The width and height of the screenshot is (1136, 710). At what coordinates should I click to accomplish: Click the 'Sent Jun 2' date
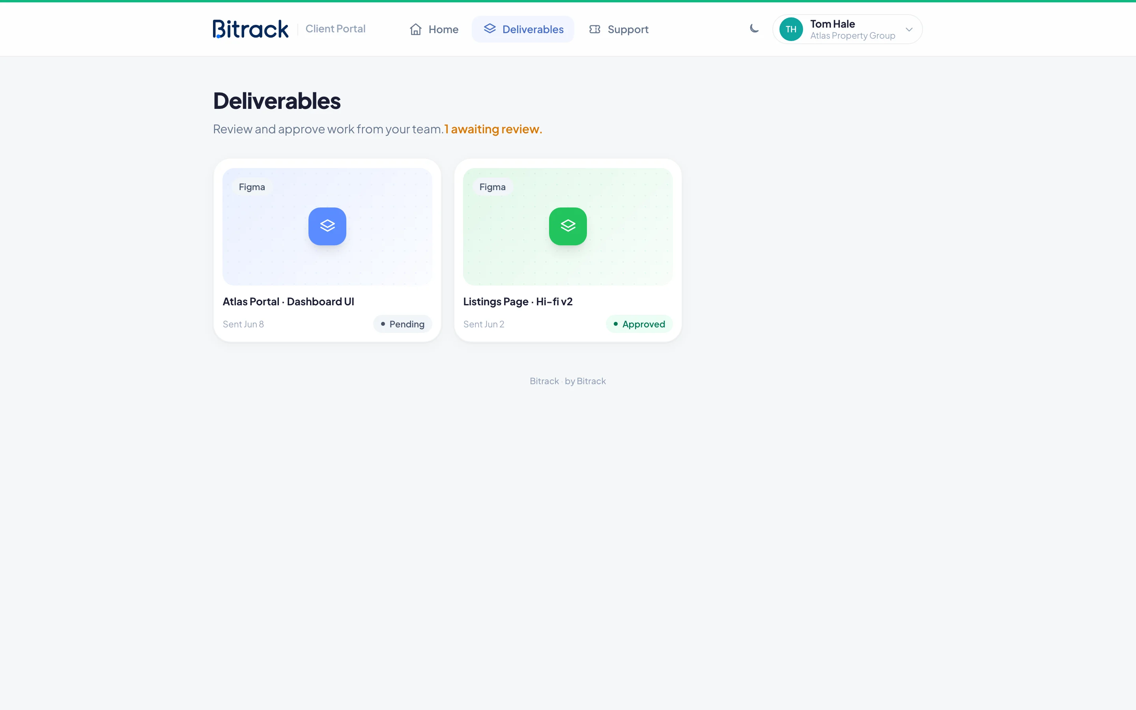pyautogui.click(x=484, y=324)
